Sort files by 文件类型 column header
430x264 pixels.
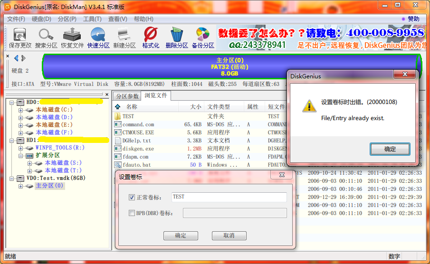(224, 107)
